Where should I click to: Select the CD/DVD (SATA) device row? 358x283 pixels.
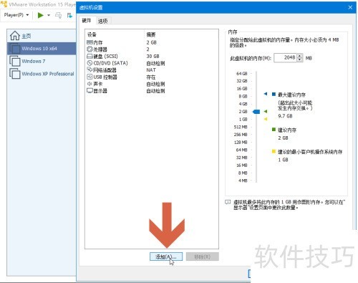click(x=152, y=63)
